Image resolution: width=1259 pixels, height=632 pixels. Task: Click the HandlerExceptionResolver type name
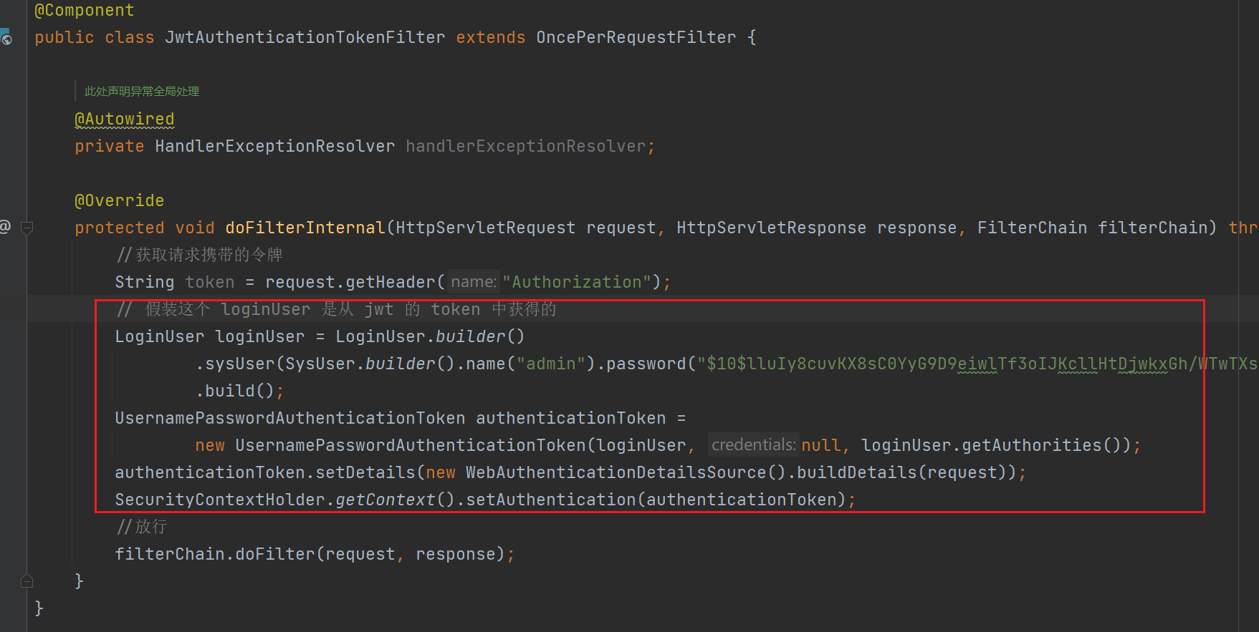274,146
